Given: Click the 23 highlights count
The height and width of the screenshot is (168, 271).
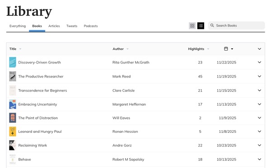Looking at the screenshot, I should tap(200, 62).
